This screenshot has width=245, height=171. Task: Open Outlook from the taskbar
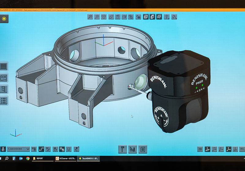(21, 158)
